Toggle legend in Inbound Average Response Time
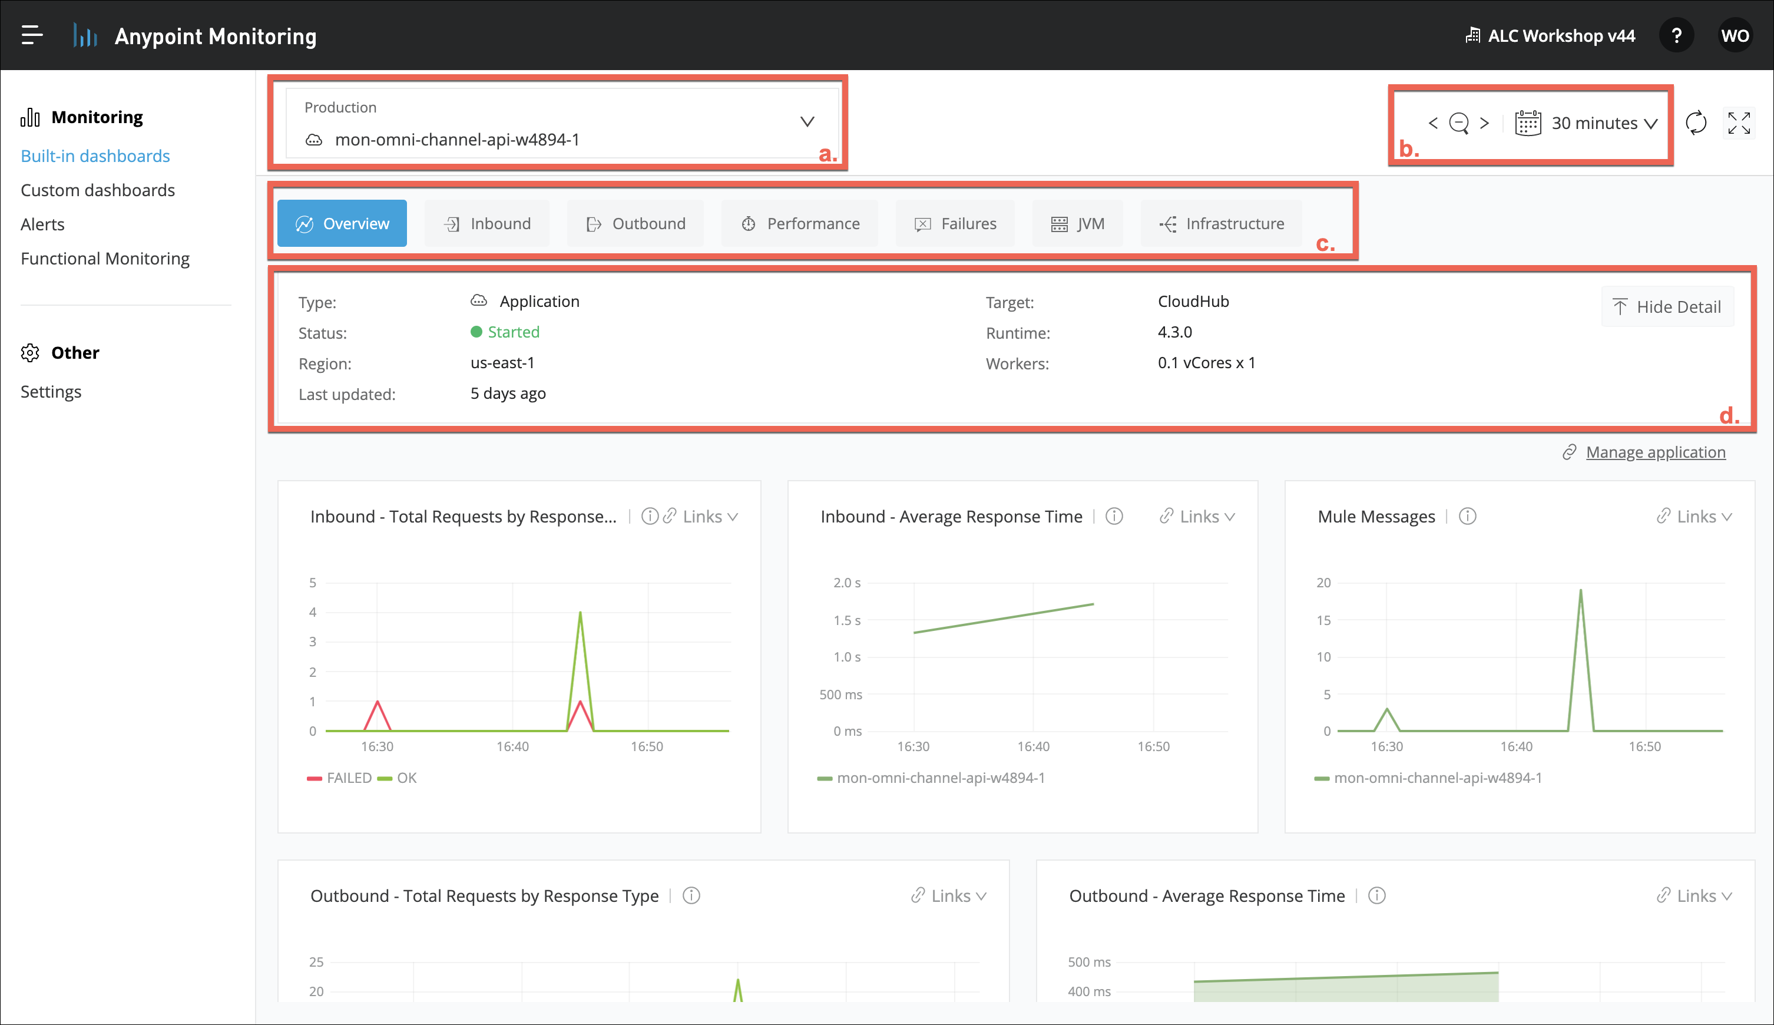The width and height of the screenshot is (1774, 1025). 931,778
